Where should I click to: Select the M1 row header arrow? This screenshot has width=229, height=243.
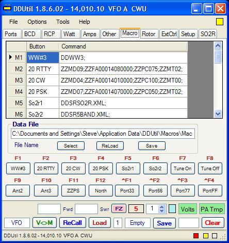[11, 57]
